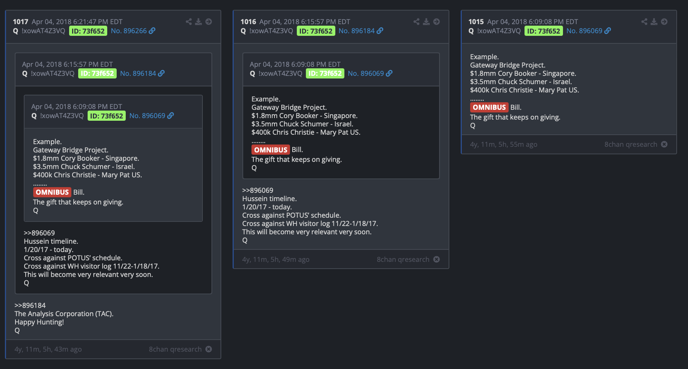Click reply reference >>896069 in post 1016 body

pyautogui.click(x=258, y=190)
